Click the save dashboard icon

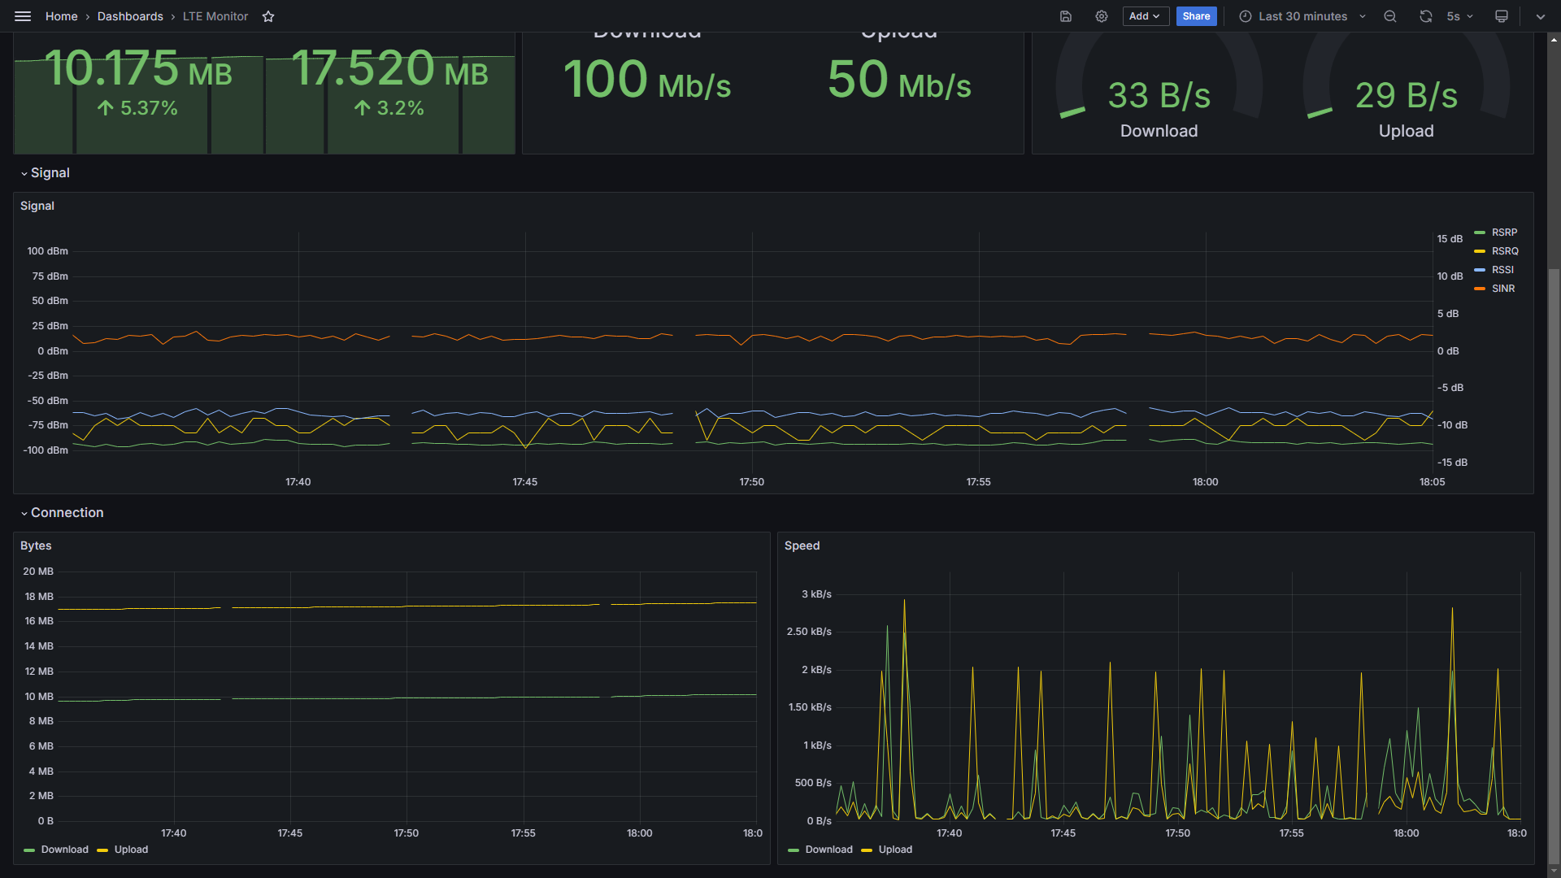pyautogui.click(x=1066, y=16)
